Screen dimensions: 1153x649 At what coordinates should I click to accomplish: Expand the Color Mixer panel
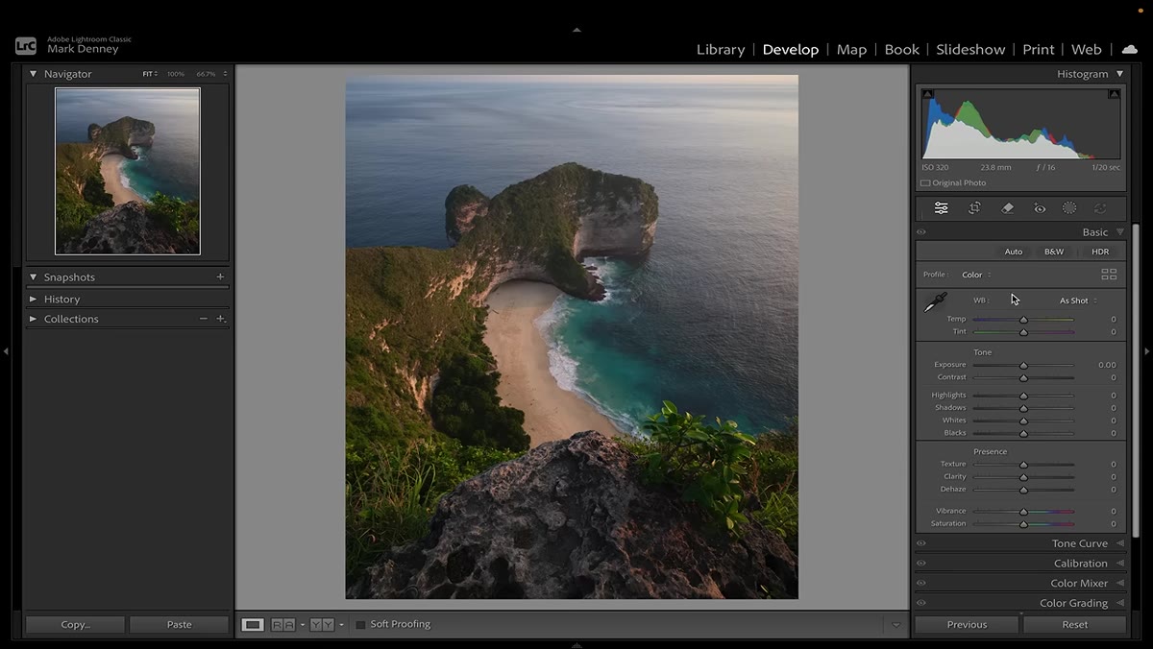coord(1119,584)
